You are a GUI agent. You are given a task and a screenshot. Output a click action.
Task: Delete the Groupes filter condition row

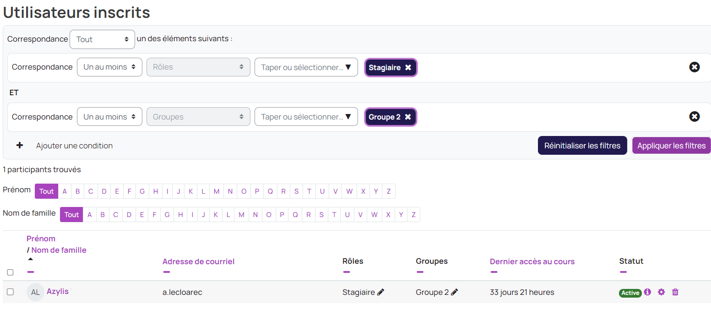(x=694, y=117)
